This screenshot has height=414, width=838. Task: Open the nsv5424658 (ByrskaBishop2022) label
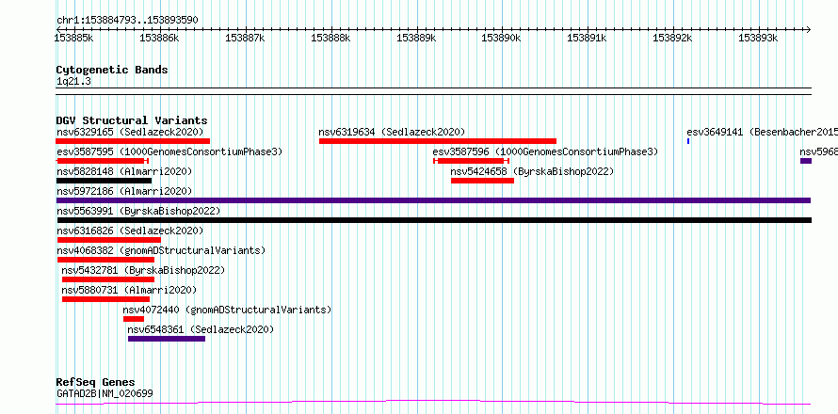pyautogui.click(x=532, y=171)
